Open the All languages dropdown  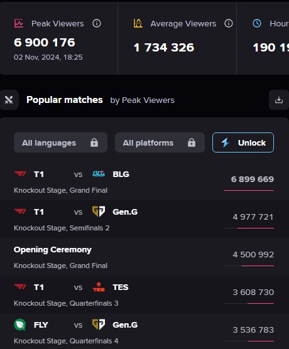click(60, 142)
